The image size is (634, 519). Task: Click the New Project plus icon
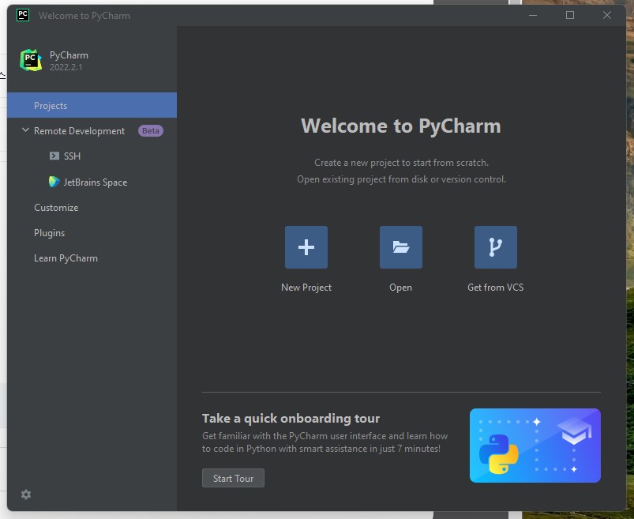coord(306,247)
